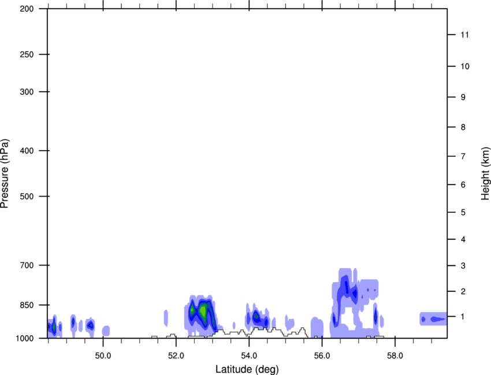Click the 'Height (km)' axis title

[x=485, y=173]
